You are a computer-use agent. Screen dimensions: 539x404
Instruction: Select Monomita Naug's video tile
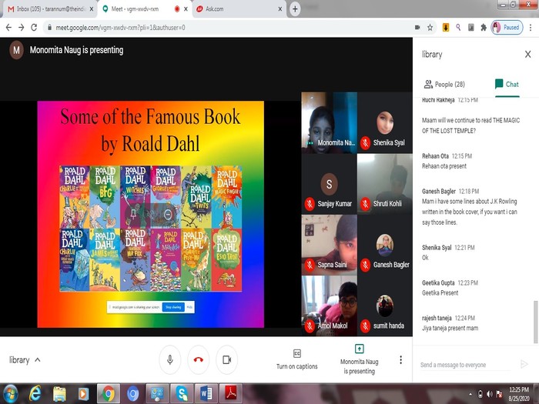pyautogui.click(x=330, y=122)
